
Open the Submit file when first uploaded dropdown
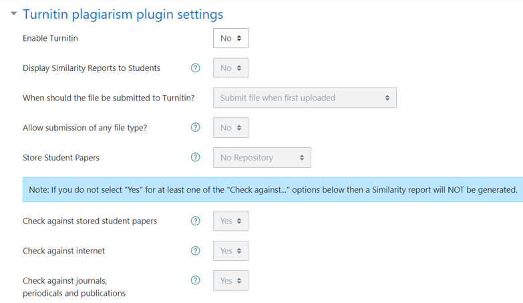coord(305,98)
